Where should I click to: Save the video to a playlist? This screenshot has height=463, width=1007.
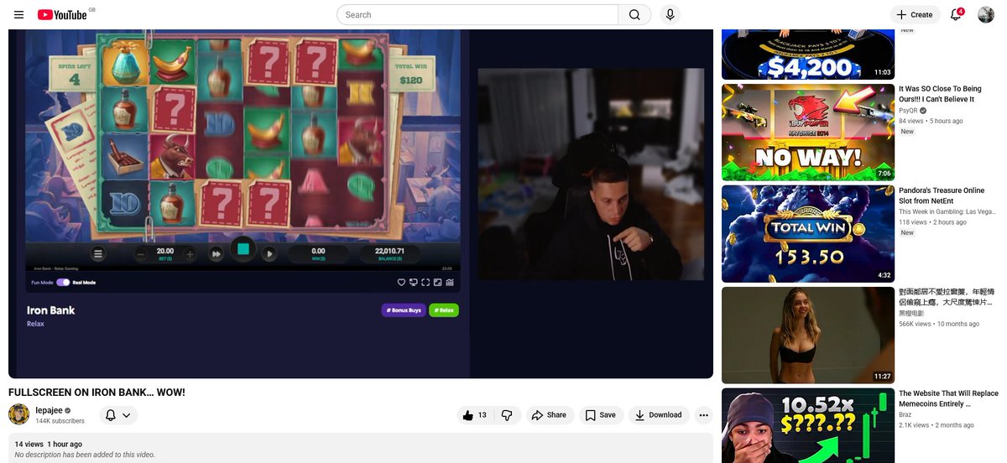[601, 415]
